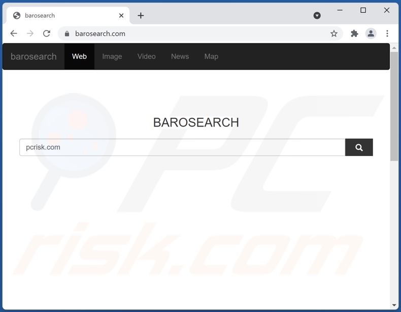Open the Chrome profile avatar

pos(371,34)
